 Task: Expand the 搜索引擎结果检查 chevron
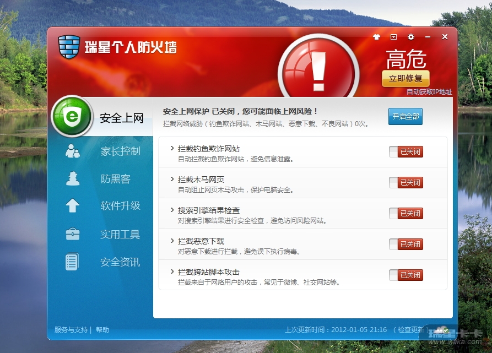coord(172,210)
